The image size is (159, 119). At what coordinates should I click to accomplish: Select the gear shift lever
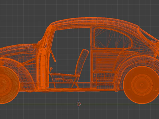tap(50, 71)
